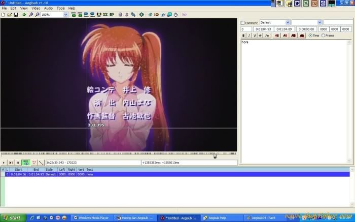Pick the secondary color AB button

(x=285, y=36)
